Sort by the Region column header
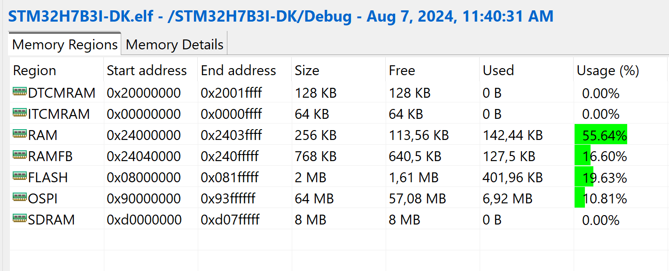Viewport: 669px width, 271px height. point(35,70)
